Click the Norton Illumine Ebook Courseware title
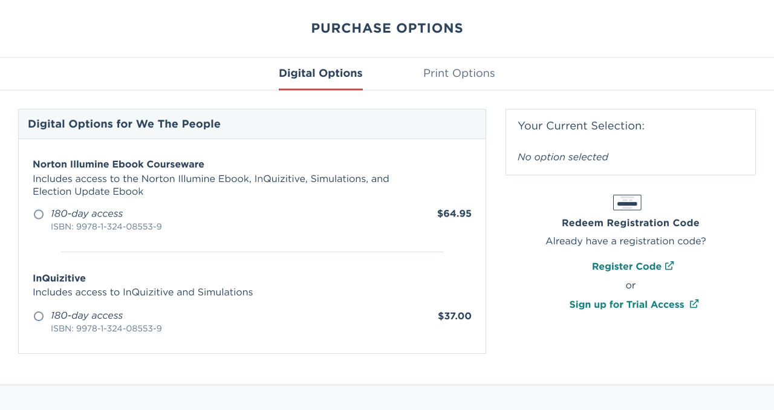This screenshot has height=410, width=774. (x=119, y=164)
